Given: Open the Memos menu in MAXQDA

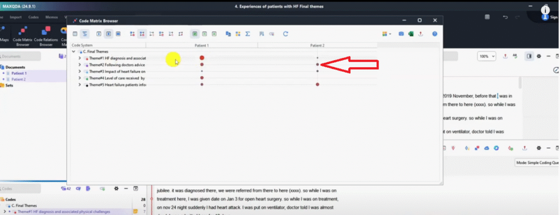Looking at the screenshot, I should [52, 17].
